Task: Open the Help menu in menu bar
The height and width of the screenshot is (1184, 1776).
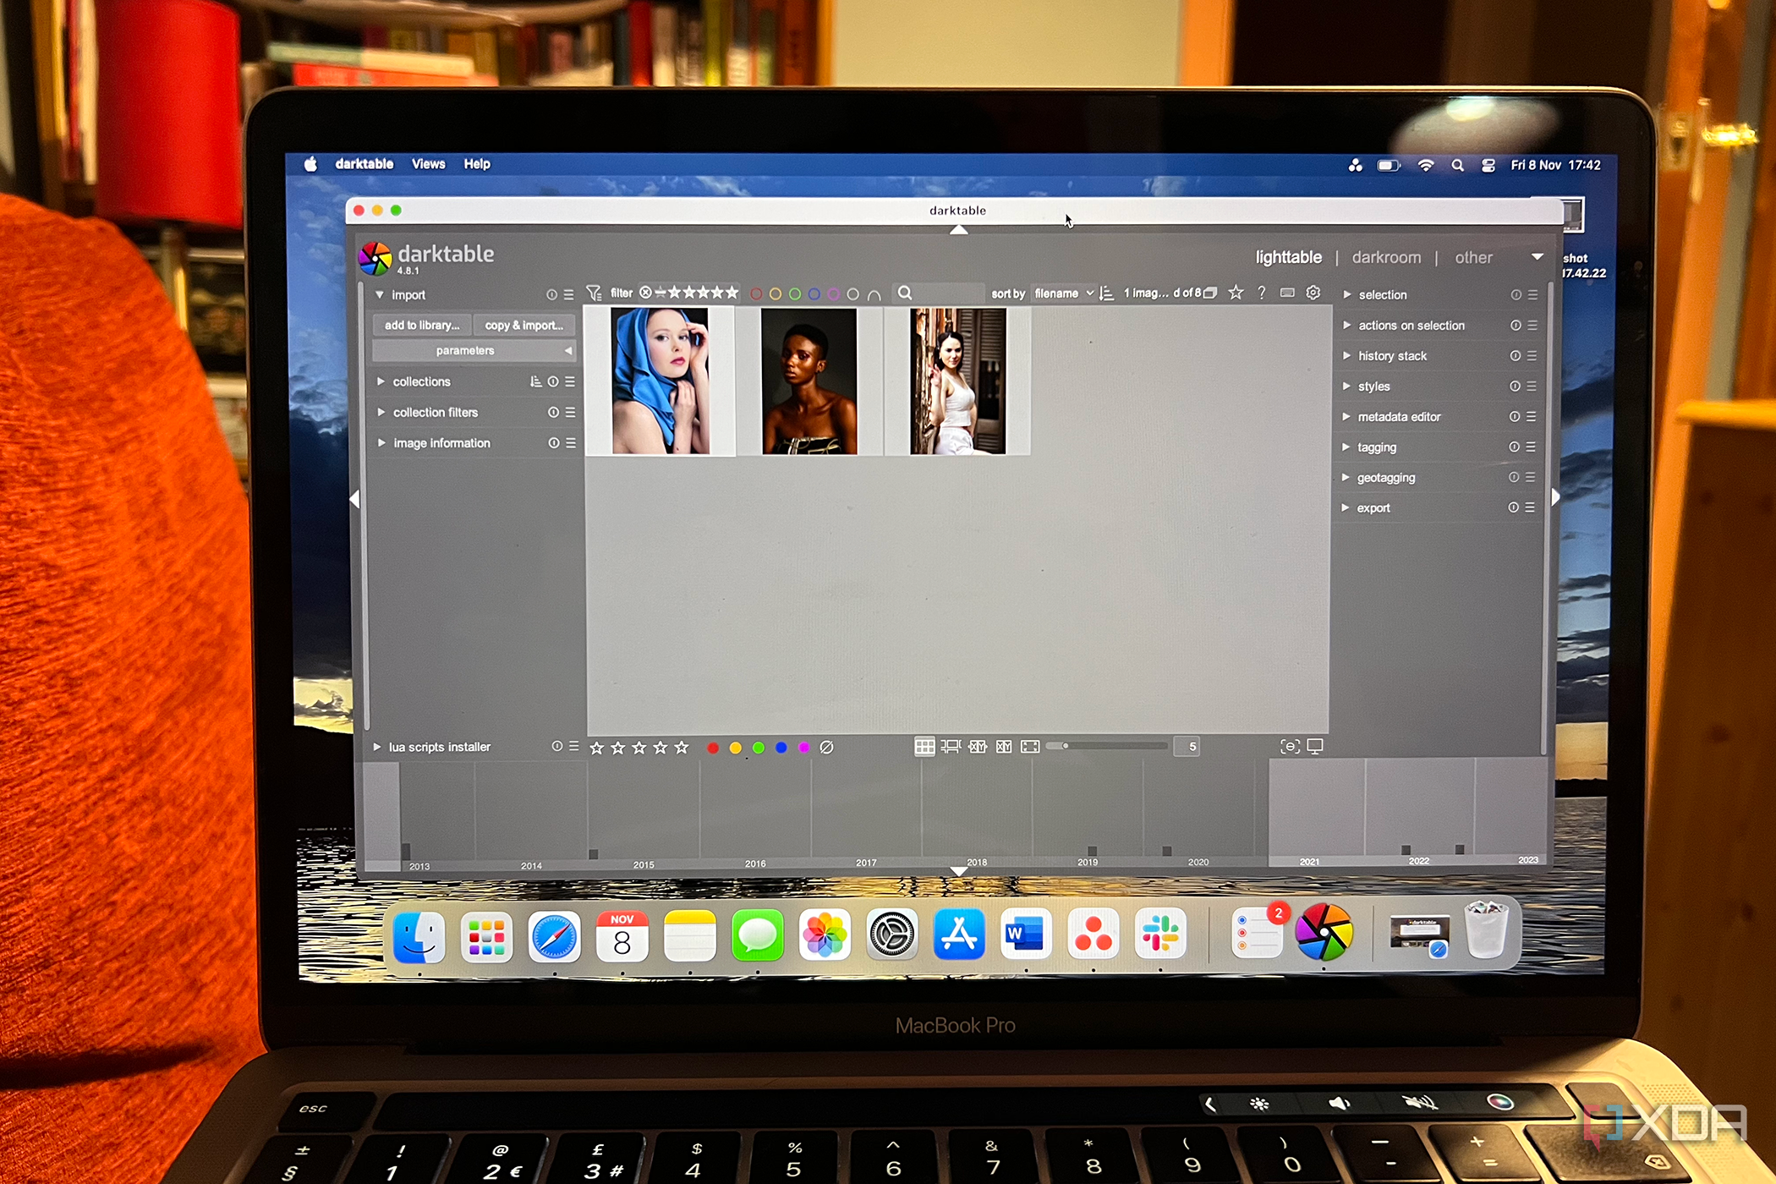Action: tap(477, 164)
